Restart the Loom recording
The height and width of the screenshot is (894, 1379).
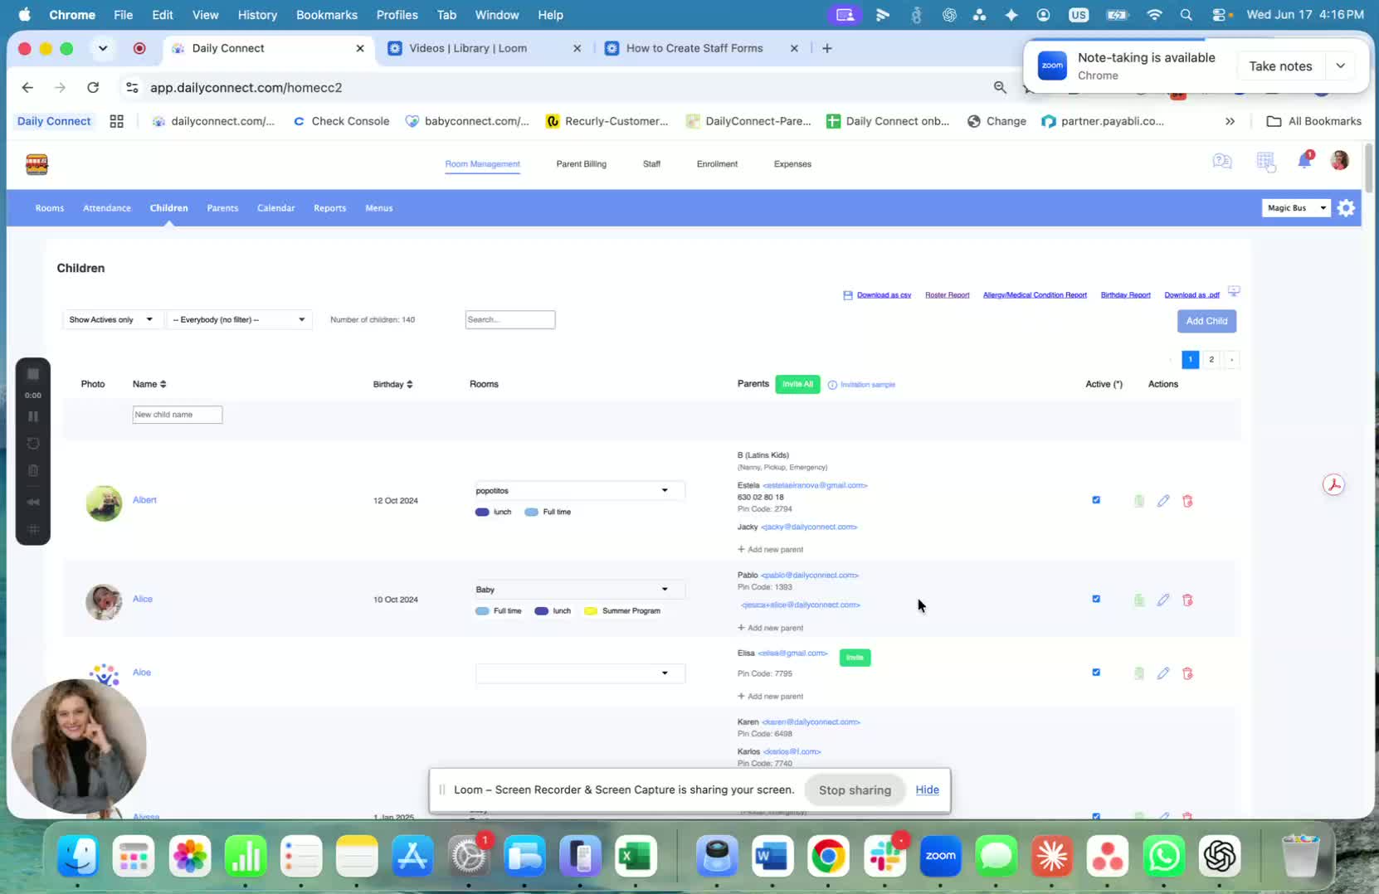(x=33, y=444)
